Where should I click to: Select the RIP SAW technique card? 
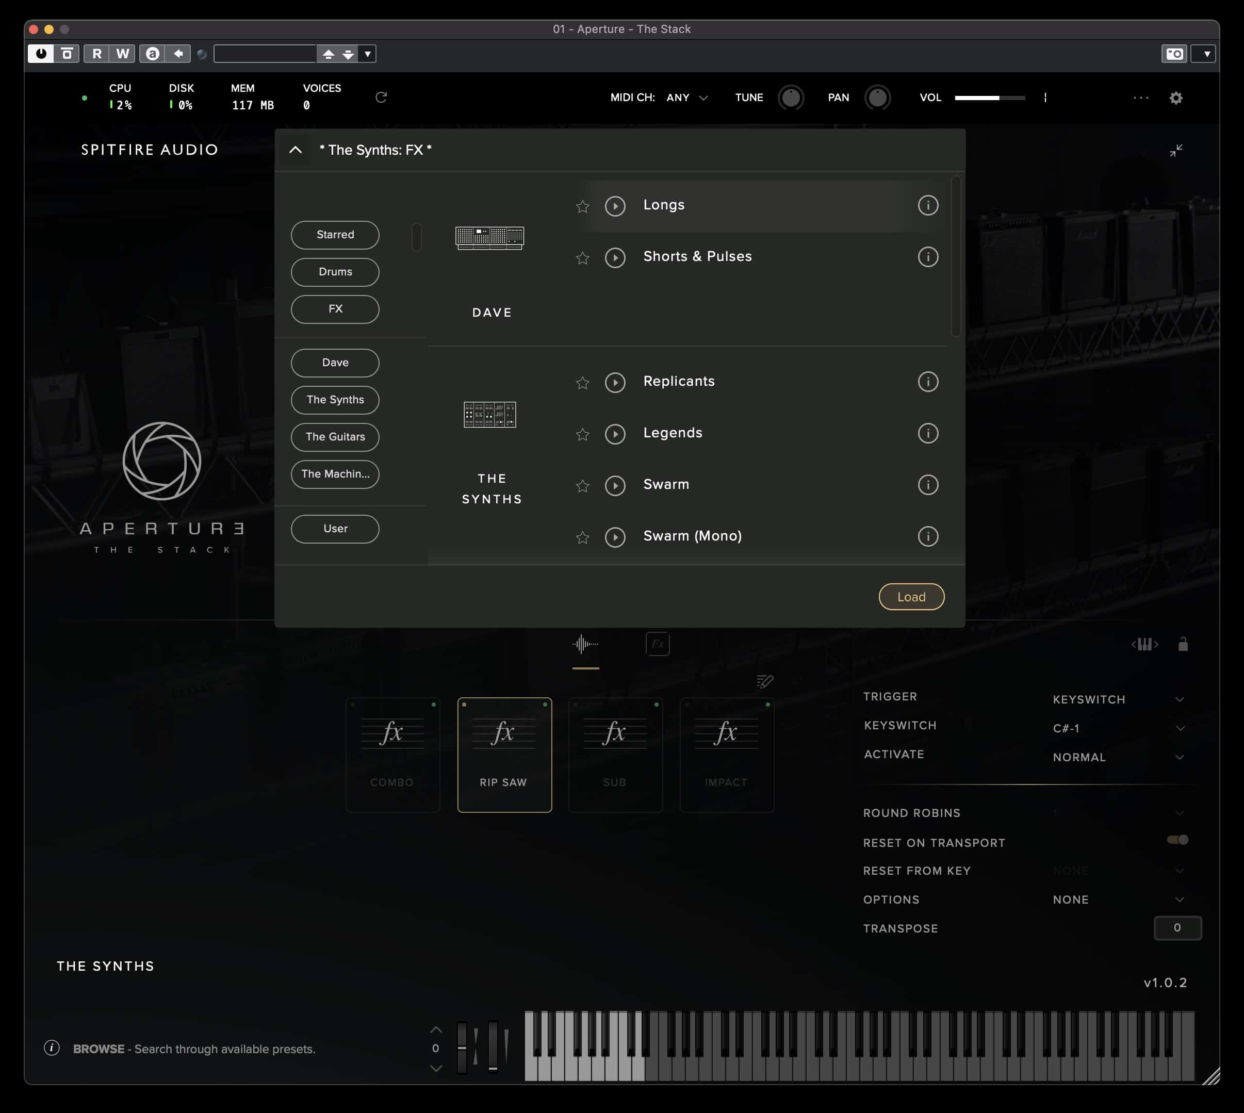(504, 755)
